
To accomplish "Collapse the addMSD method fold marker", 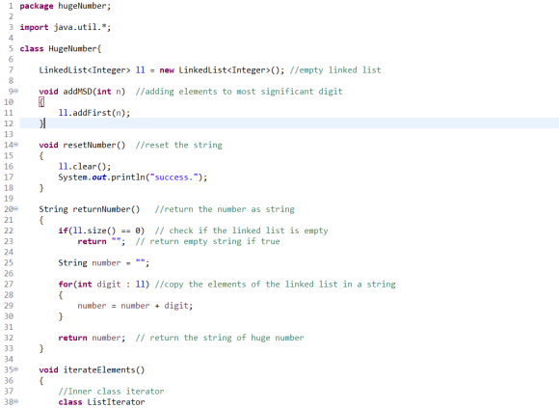I will (15, 92).
